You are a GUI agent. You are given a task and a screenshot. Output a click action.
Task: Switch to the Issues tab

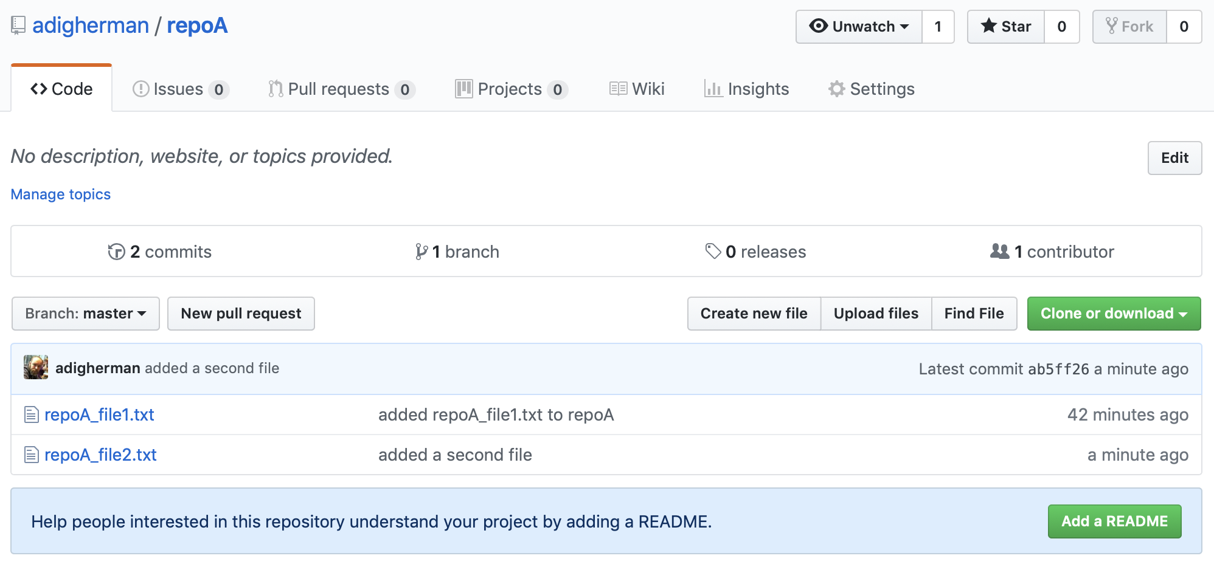[x=180, y=89]
